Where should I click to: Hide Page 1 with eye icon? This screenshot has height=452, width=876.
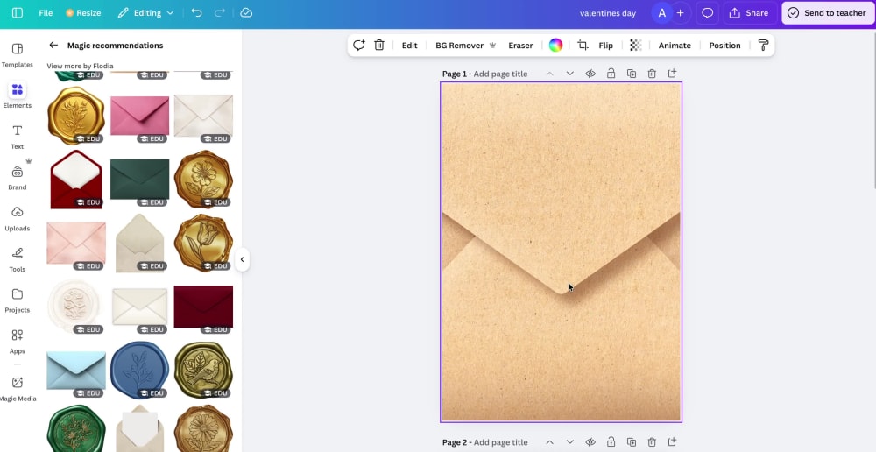click(590, 74)
